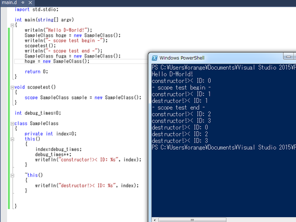Click the writefln "constructor!>< ID: %s" line
The image size is (296, 222).
(88, 160)
